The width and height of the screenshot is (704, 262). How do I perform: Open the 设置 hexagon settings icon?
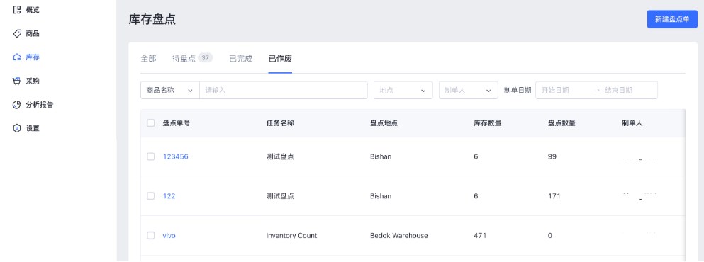tap(17, 128)
